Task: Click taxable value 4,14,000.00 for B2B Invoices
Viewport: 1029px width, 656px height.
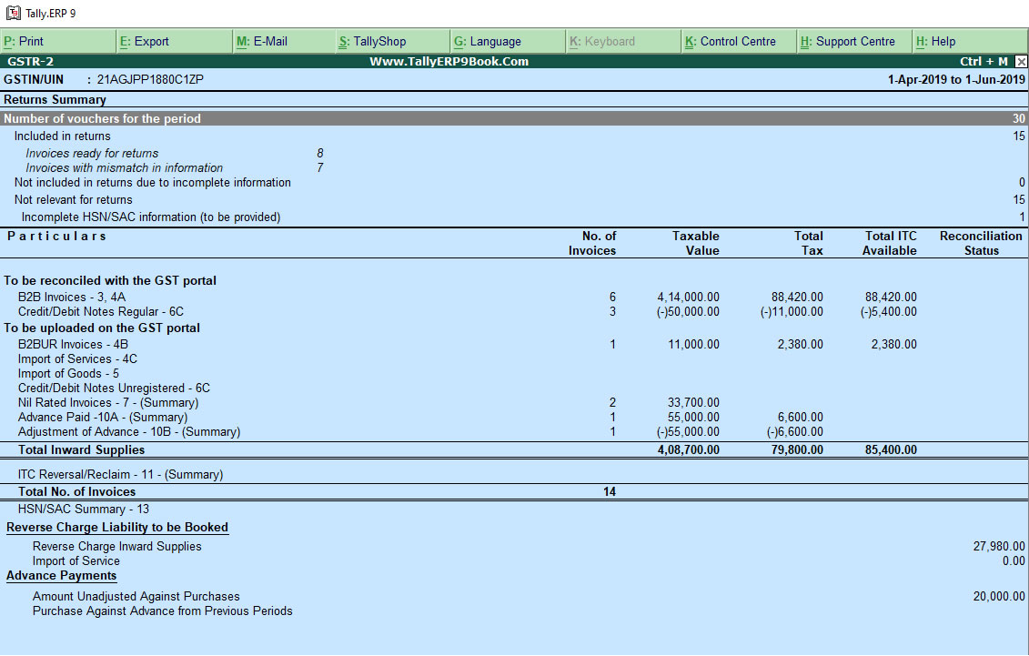Action: [689, 298]
